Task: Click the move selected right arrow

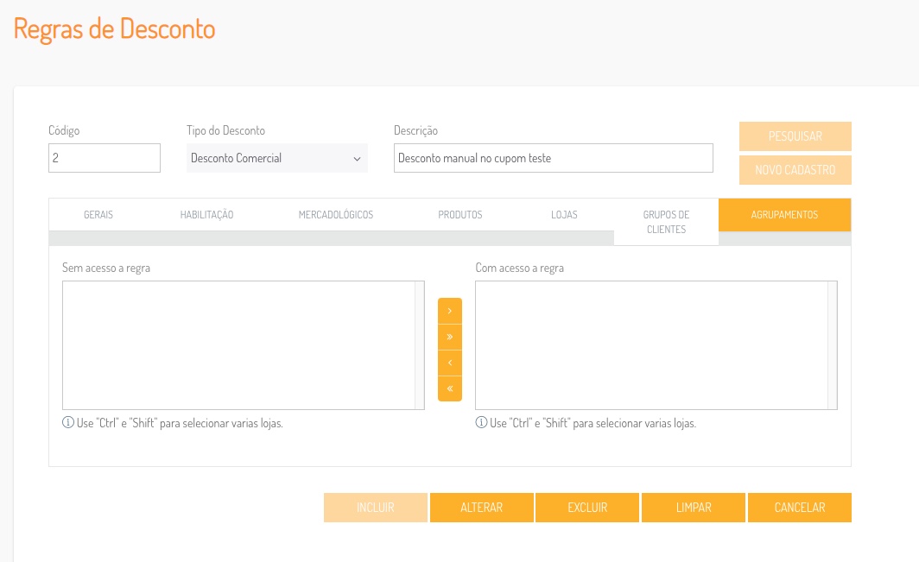Action: tap(450, 311)
